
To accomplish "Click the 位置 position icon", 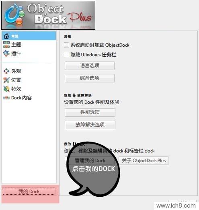I will (6, 80).
